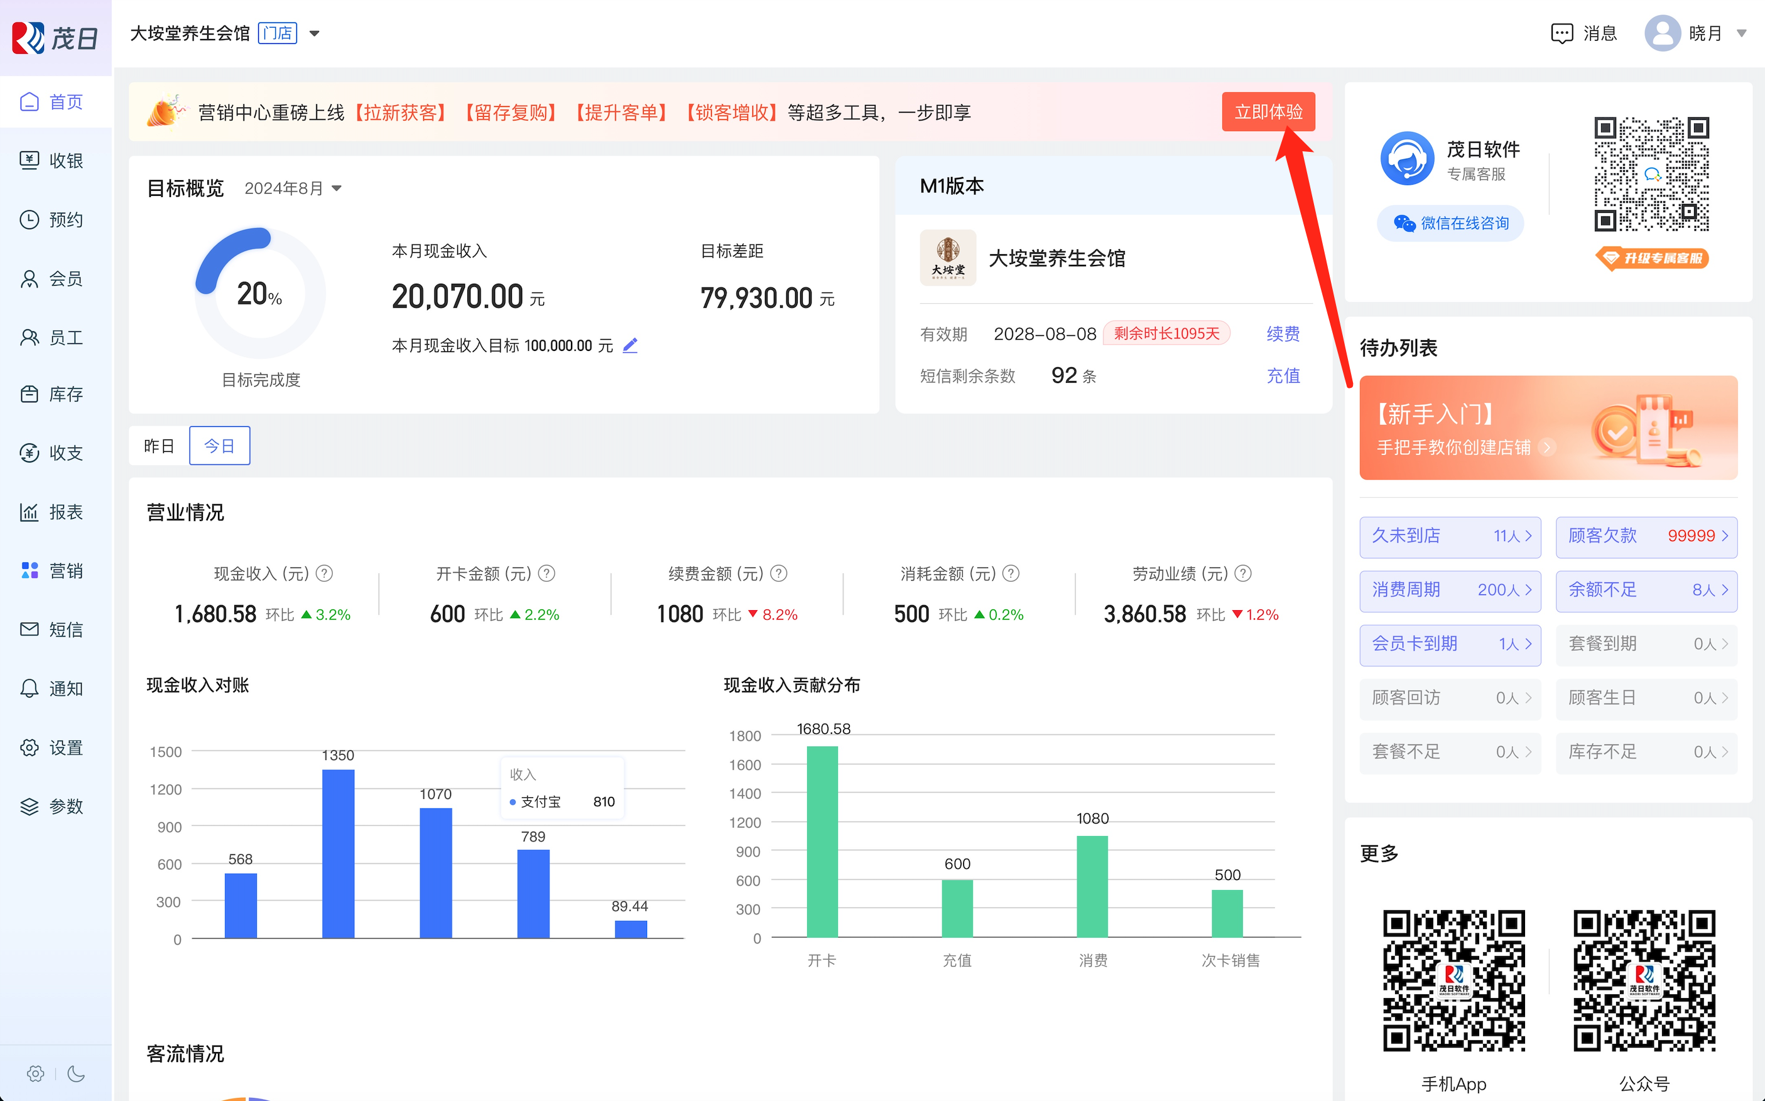Open the 2024年8月 month dropdown

[x=293, y=188]
